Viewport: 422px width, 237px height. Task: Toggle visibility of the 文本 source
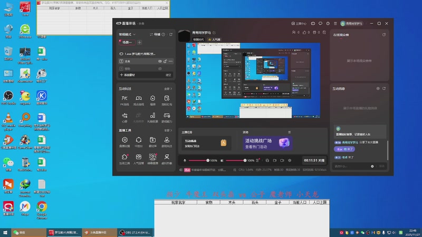pos(160,61)
